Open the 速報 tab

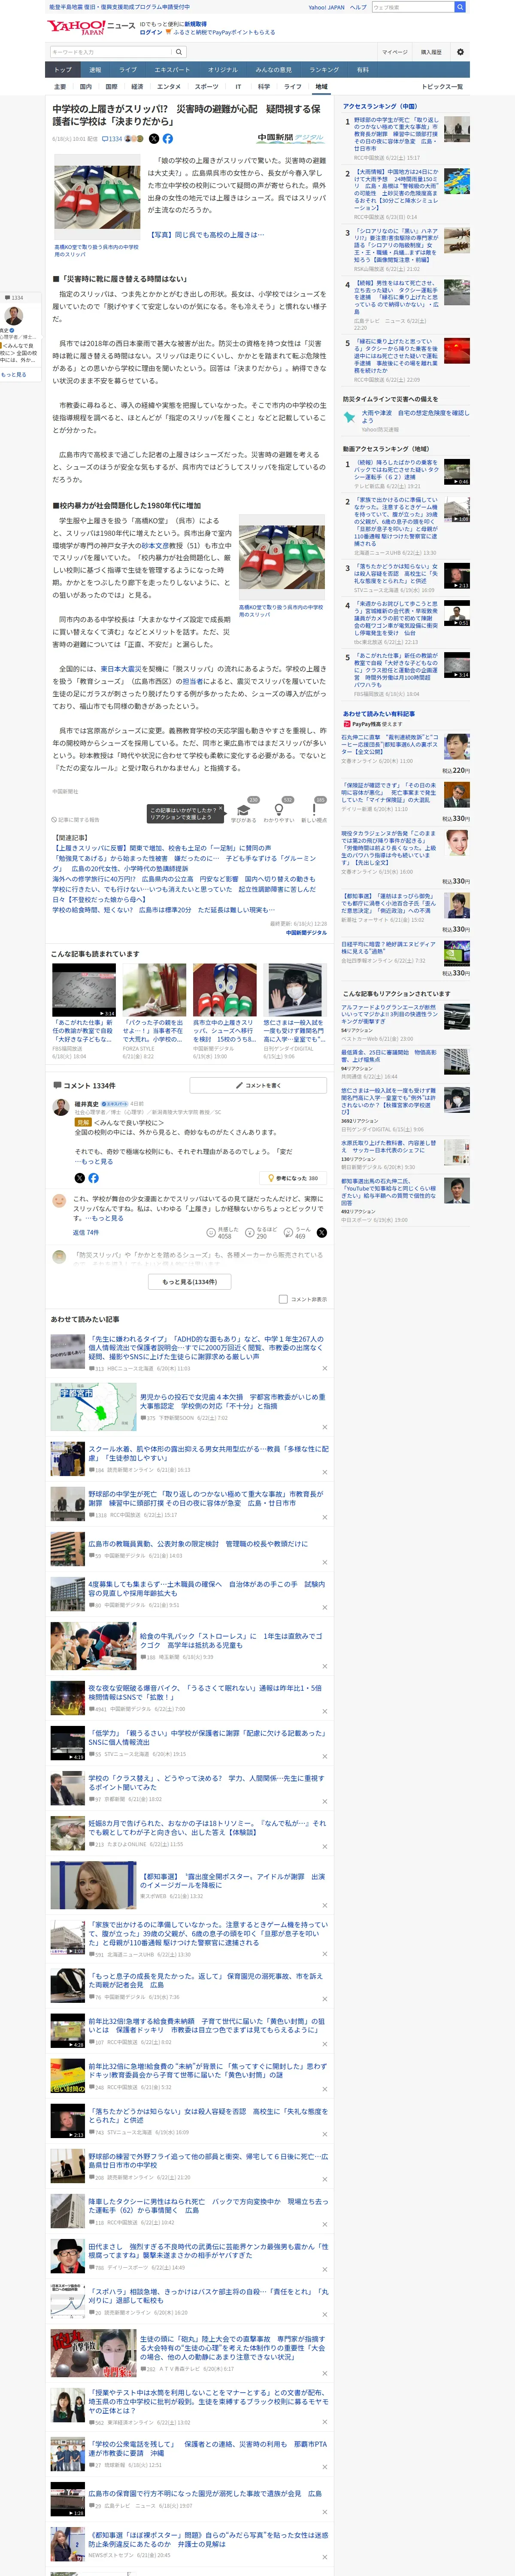pos(95,70)
